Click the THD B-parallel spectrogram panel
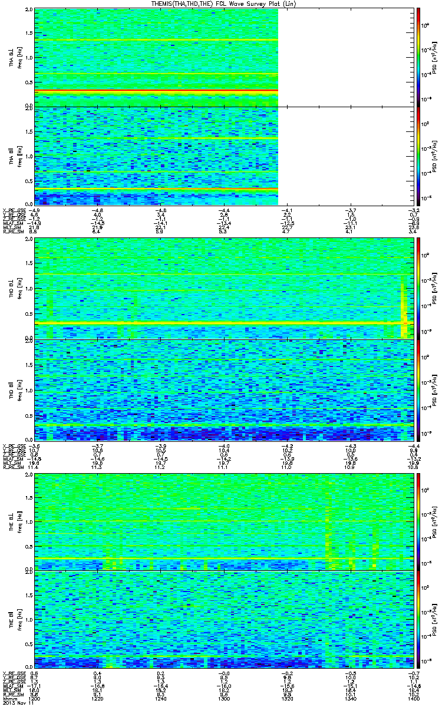Screen dimensions: 442x707 point(223,390)
